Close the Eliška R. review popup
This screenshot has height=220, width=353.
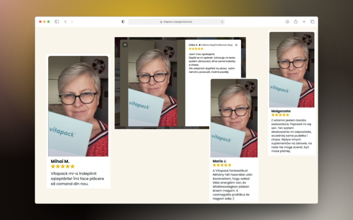coord(125,45)
